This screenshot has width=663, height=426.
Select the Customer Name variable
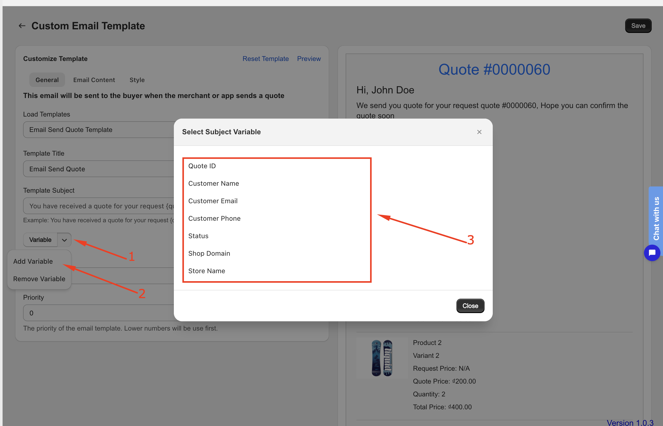213,183
